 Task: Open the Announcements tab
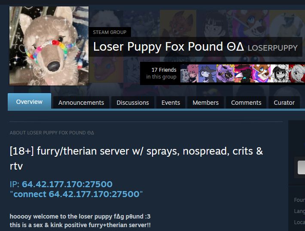tap(81, 103)
